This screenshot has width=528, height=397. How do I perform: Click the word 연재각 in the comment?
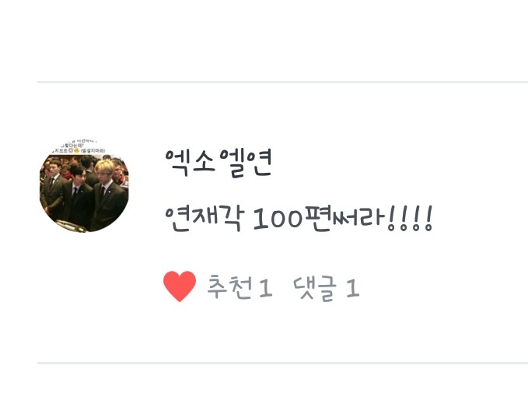click(204, 219)
